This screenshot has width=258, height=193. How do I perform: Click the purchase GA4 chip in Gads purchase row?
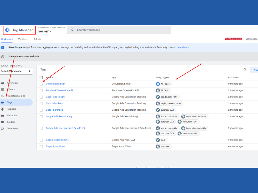[166, 110]
